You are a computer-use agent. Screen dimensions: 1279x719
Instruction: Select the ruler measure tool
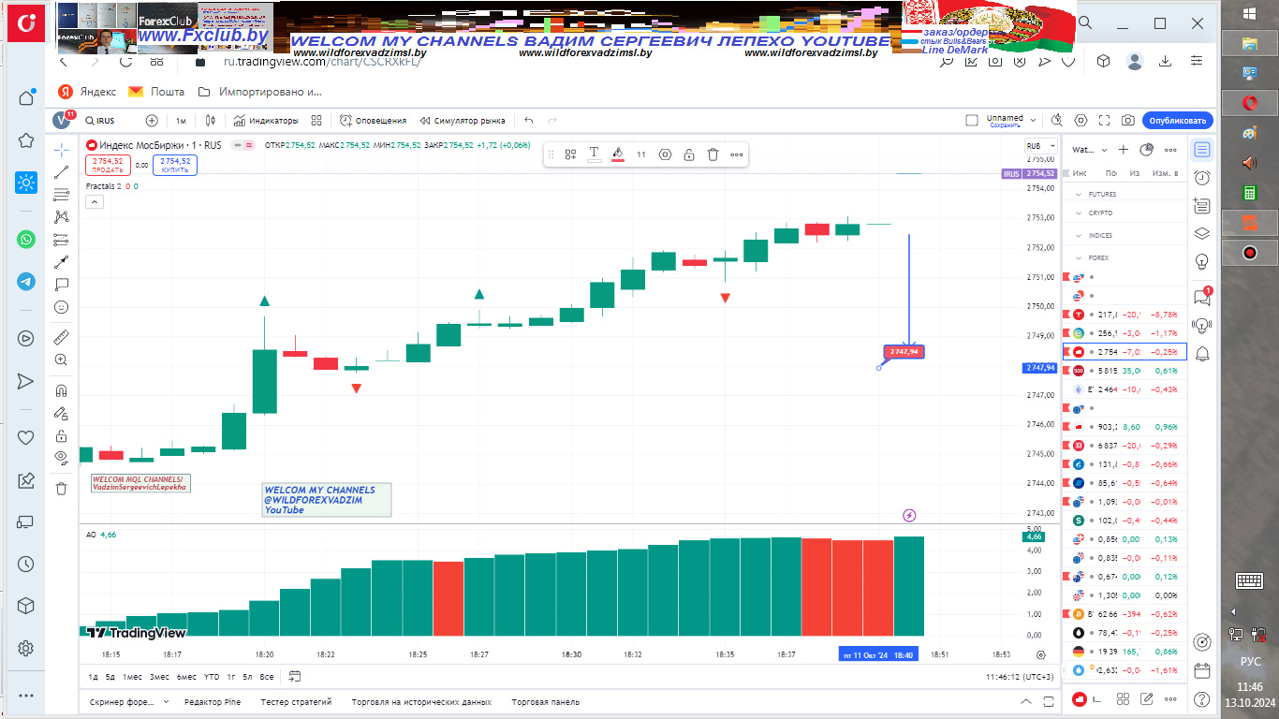tap(62, 337)
